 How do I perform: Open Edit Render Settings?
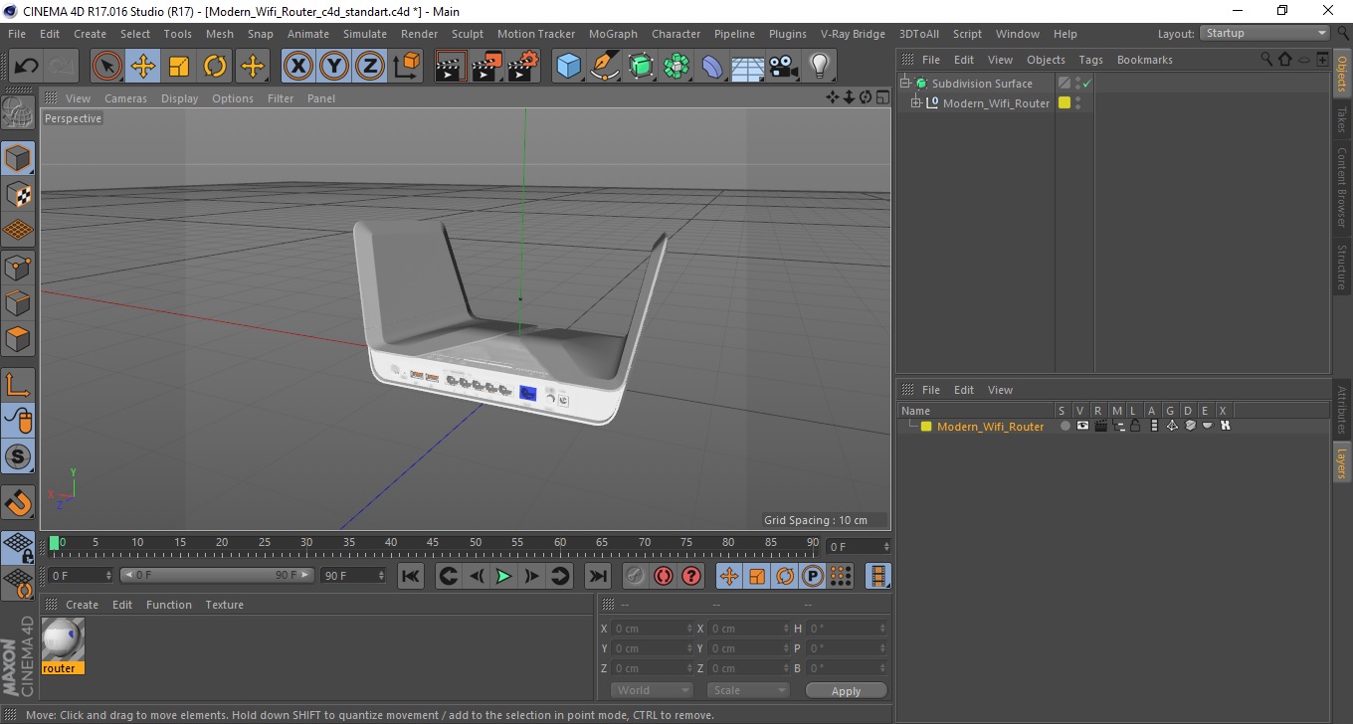(x=523, y=67)
